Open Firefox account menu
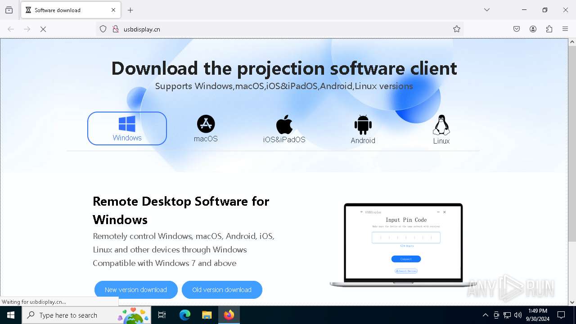Screen dimensions: 576x324 533,29
